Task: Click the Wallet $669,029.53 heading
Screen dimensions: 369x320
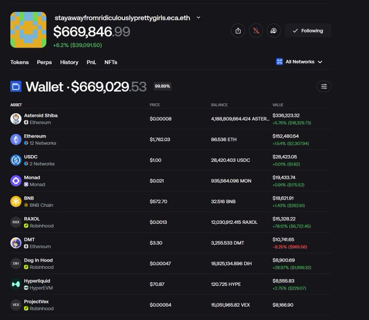Action: coord(86,87)
